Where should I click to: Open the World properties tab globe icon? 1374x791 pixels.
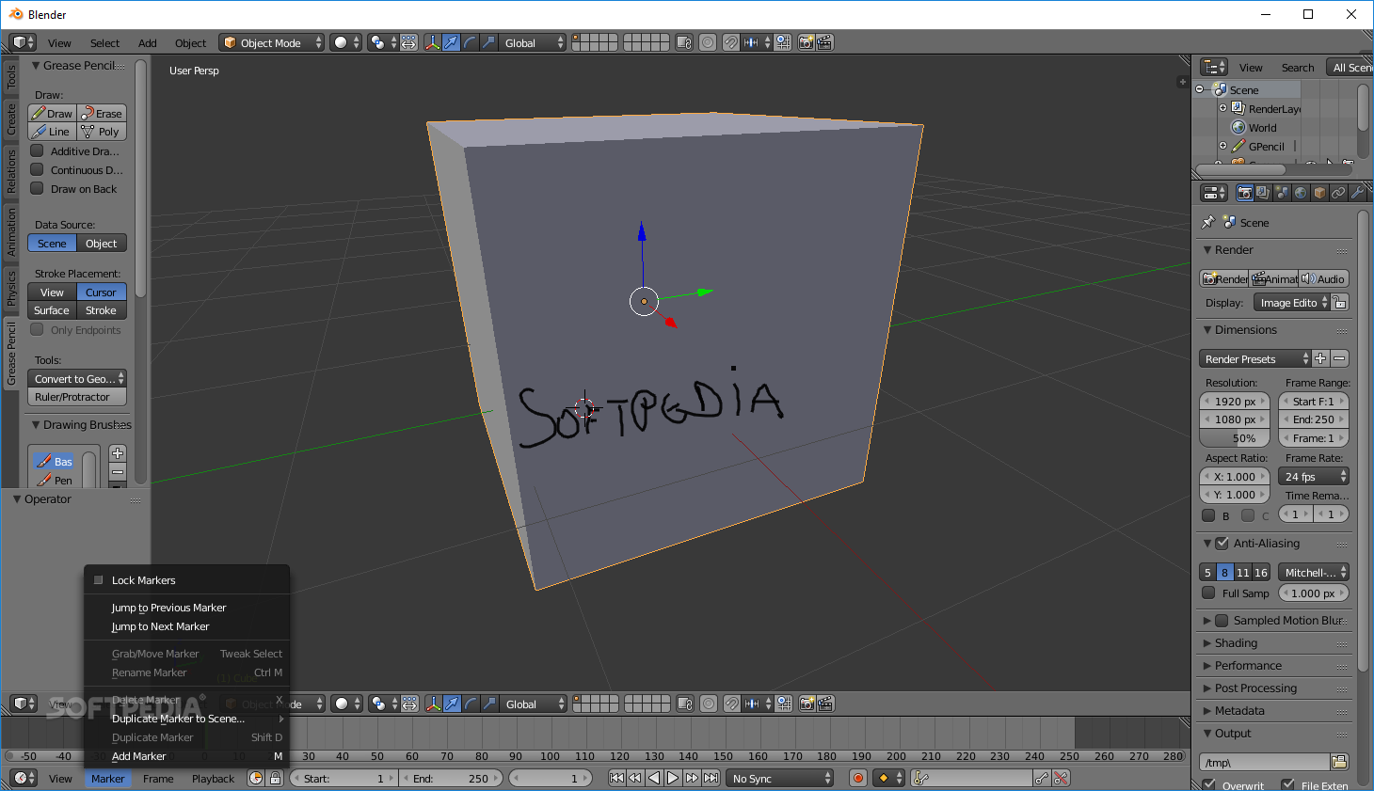[x=1301, y=193]
